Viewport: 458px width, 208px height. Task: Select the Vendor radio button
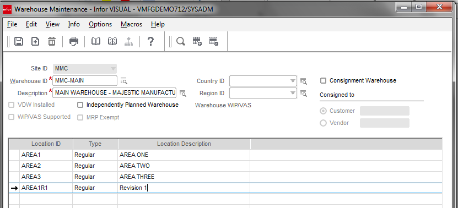[x=323, y=123]
